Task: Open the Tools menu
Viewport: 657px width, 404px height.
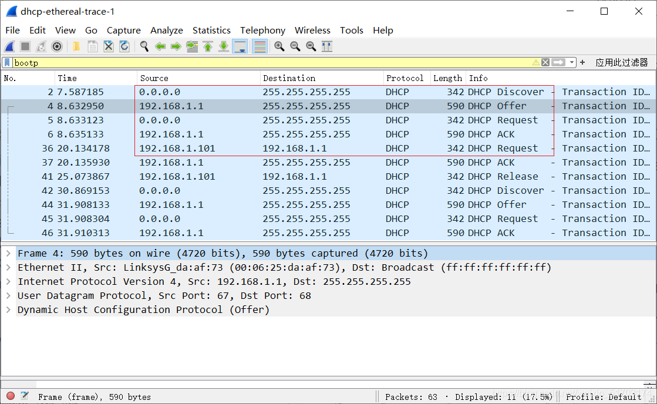Action: point(352,30)
